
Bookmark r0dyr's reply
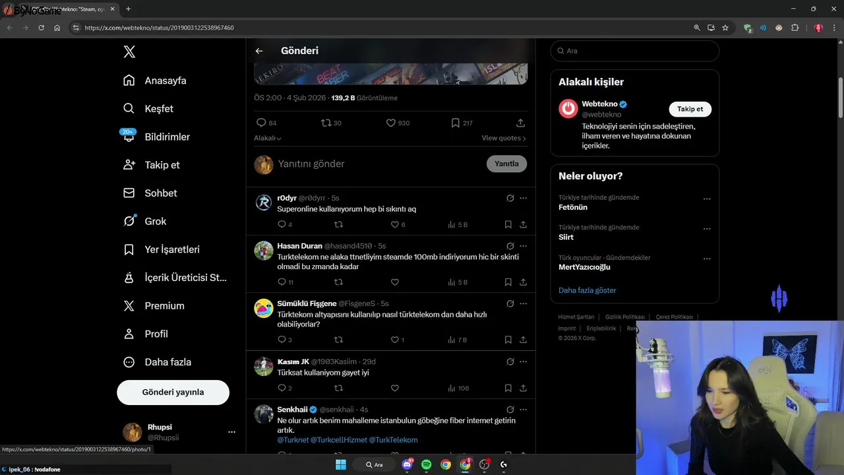[x=508, y=224]
